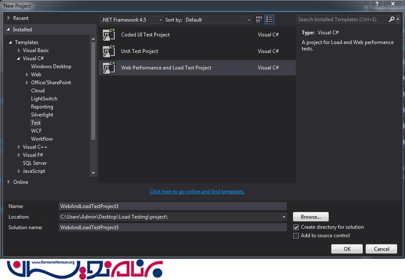Open the .NET Framework version dropdown
The width and height of the screenshot is (405, 280).
[132, 20]
